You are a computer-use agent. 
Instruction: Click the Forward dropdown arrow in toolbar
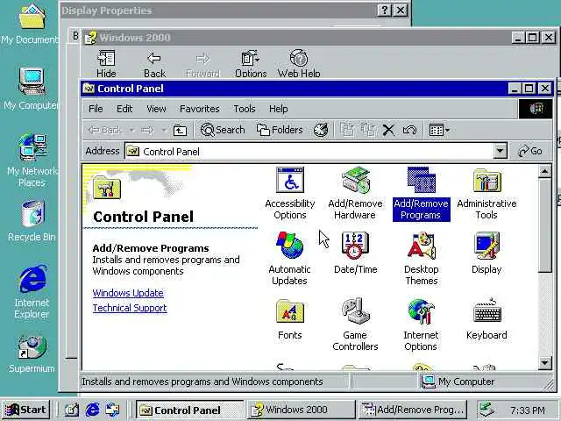click(164, 130)
